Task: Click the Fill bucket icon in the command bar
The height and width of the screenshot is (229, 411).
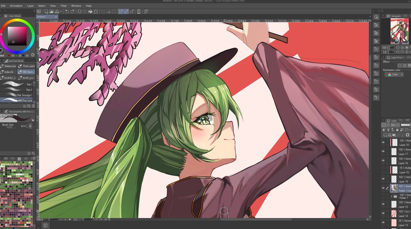Action: (x=91, y=11)
